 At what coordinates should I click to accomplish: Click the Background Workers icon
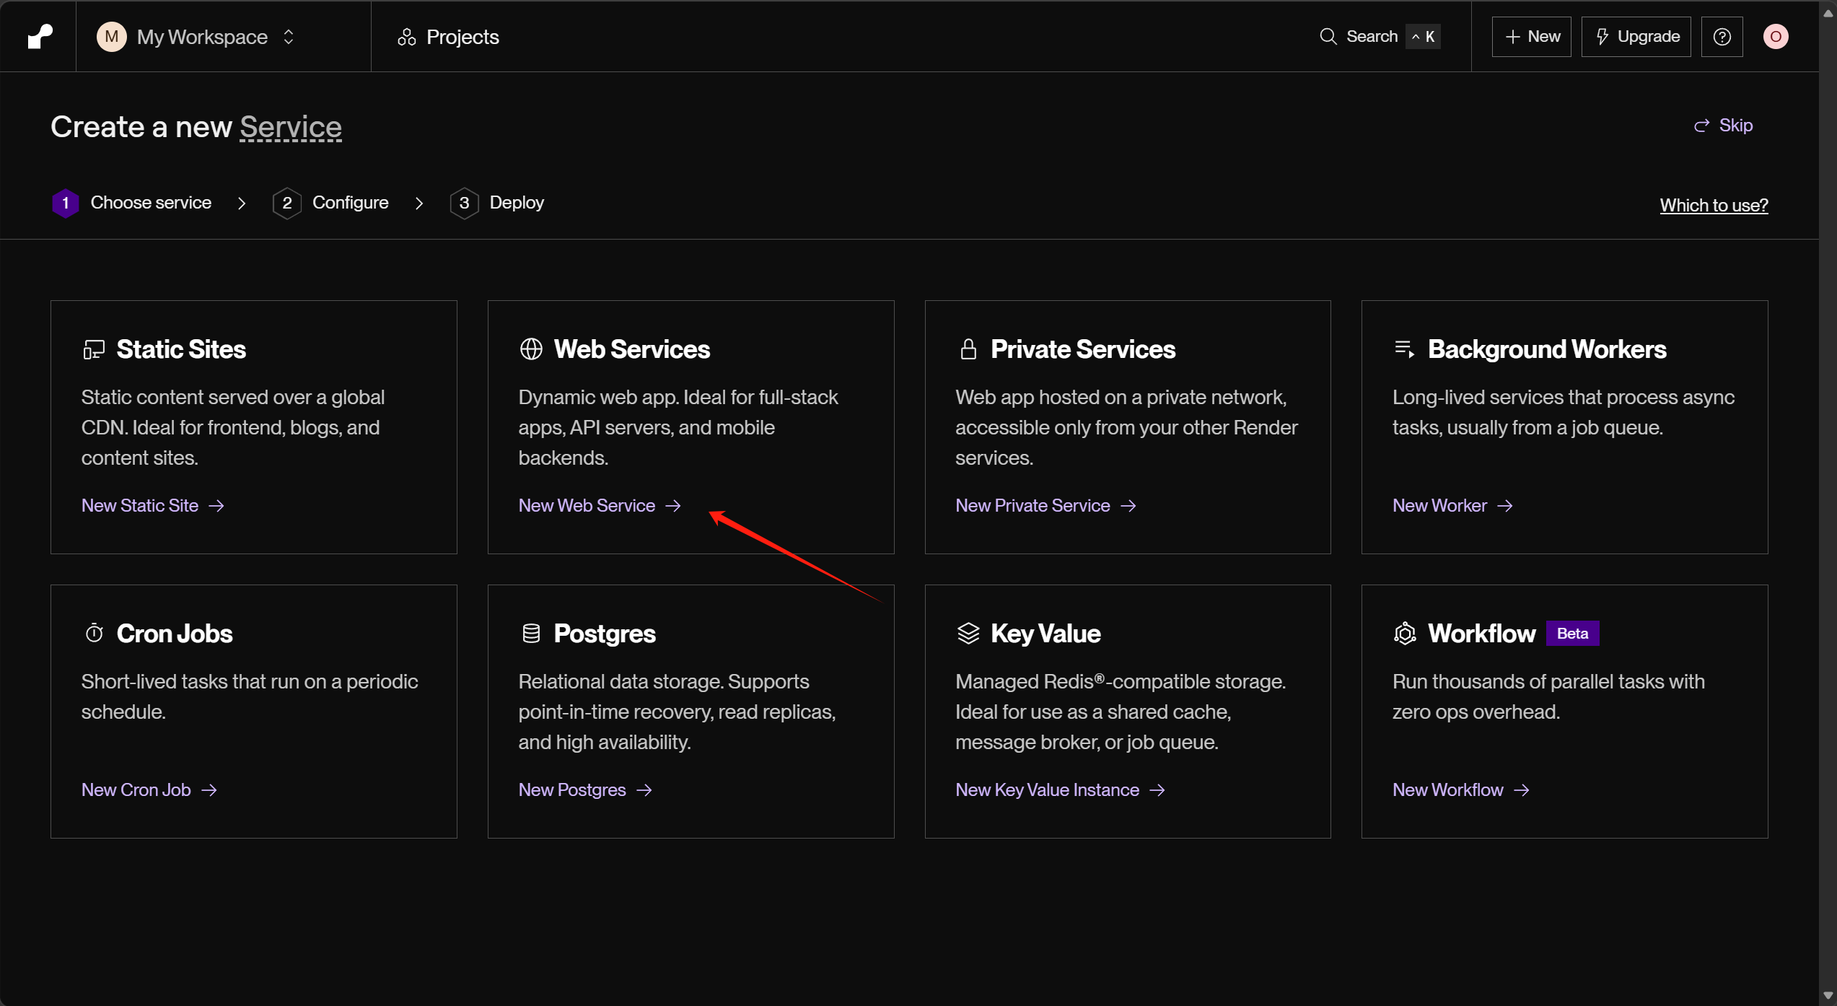point(1404,349)
